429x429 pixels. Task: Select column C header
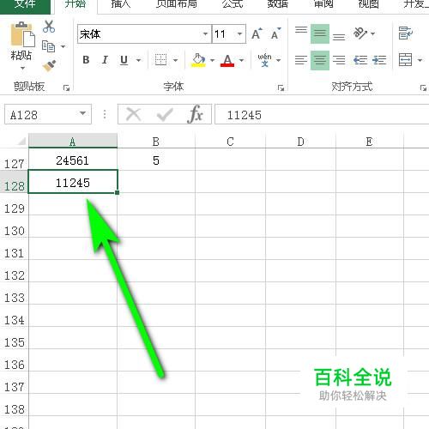tap(230, 142)
